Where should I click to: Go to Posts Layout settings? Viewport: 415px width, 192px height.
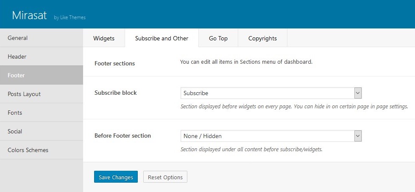pyautogui.click(x=41, y=94)
